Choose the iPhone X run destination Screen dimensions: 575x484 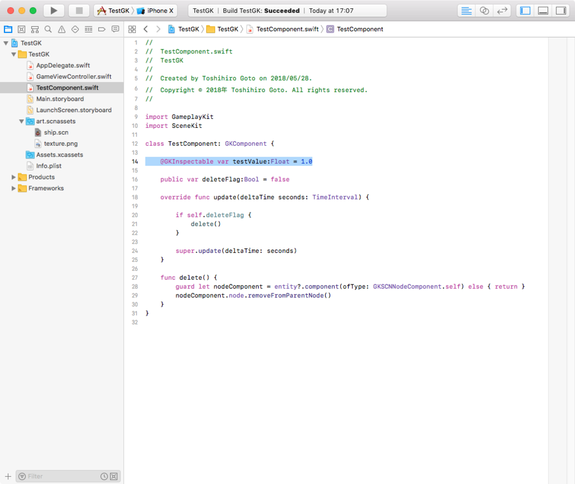(155, 11)
